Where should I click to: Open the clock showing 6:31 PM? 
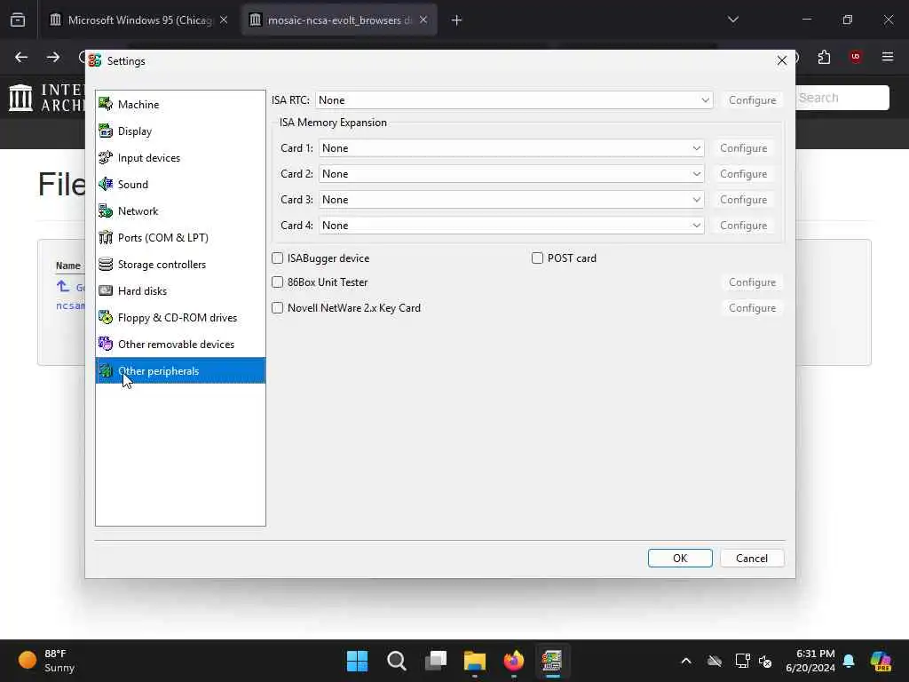click(810, 661)
